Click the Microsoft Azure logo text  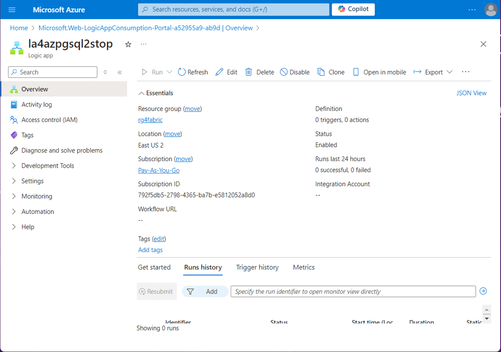point(59,10)
